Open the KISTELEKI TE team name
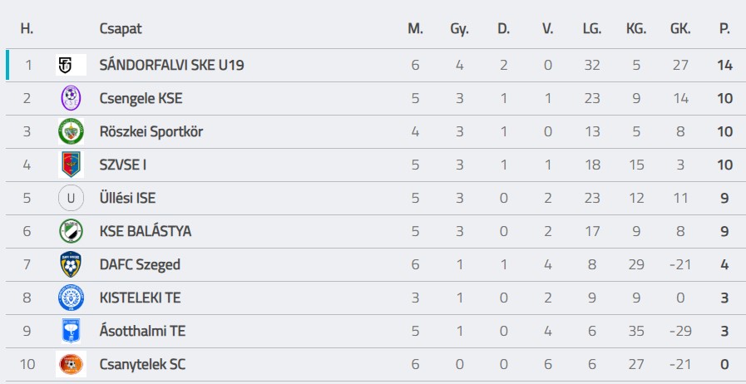The width and height of the screenshot is (746, 384). (140, 298)
